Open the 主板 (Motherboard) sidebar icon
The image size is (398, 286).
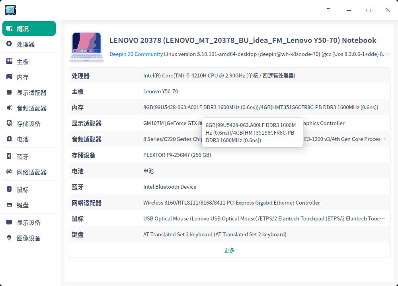(9, 61)
